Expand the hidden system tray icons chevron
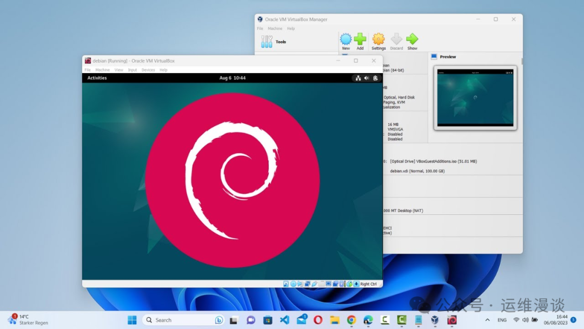 (x=489, y=320)
